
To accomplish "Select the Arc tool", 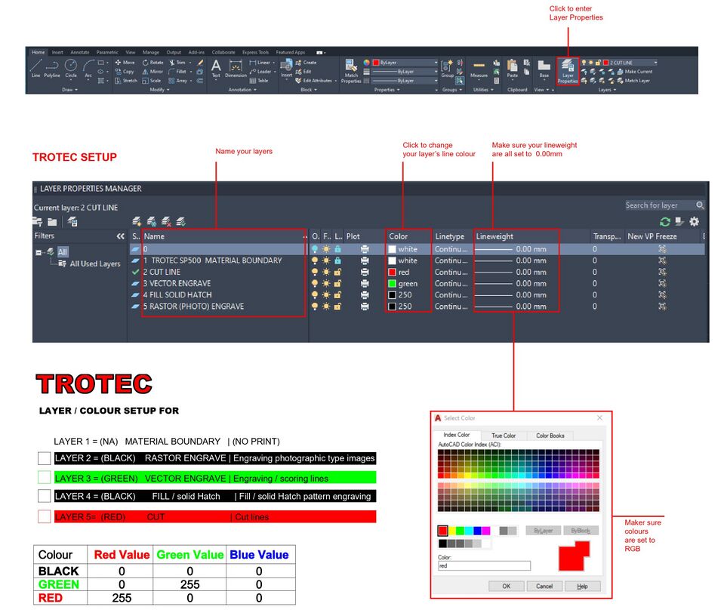I will [x=88, y=69].
